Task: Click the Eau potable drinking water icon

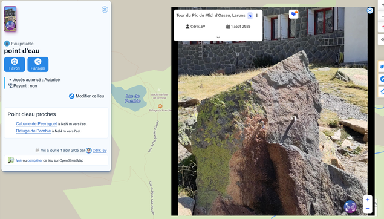Action: pyautogui.click(x=7, y=44)
